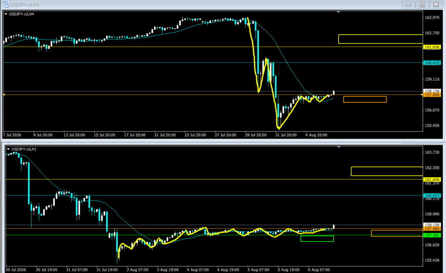
Task: Click the orange rectangle in the H4 chart
Action: pyautogui.click(x=365, y=99)
